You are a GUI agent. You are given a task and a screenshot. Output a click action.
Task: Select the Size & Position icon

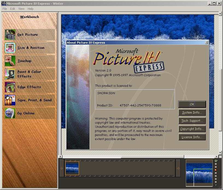[10, 48]
